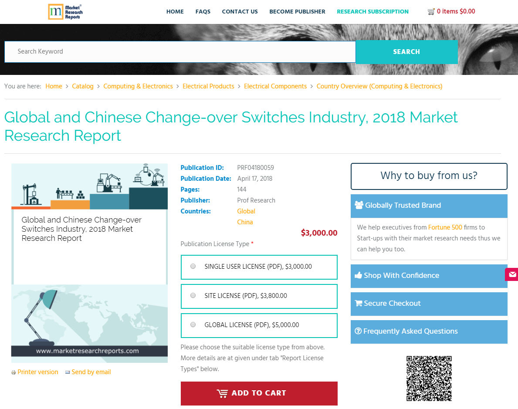518x409 pixels.
Task: Open the RESEARCH SUBSCRIPTION menu item
Action: [x=372, y=12]
